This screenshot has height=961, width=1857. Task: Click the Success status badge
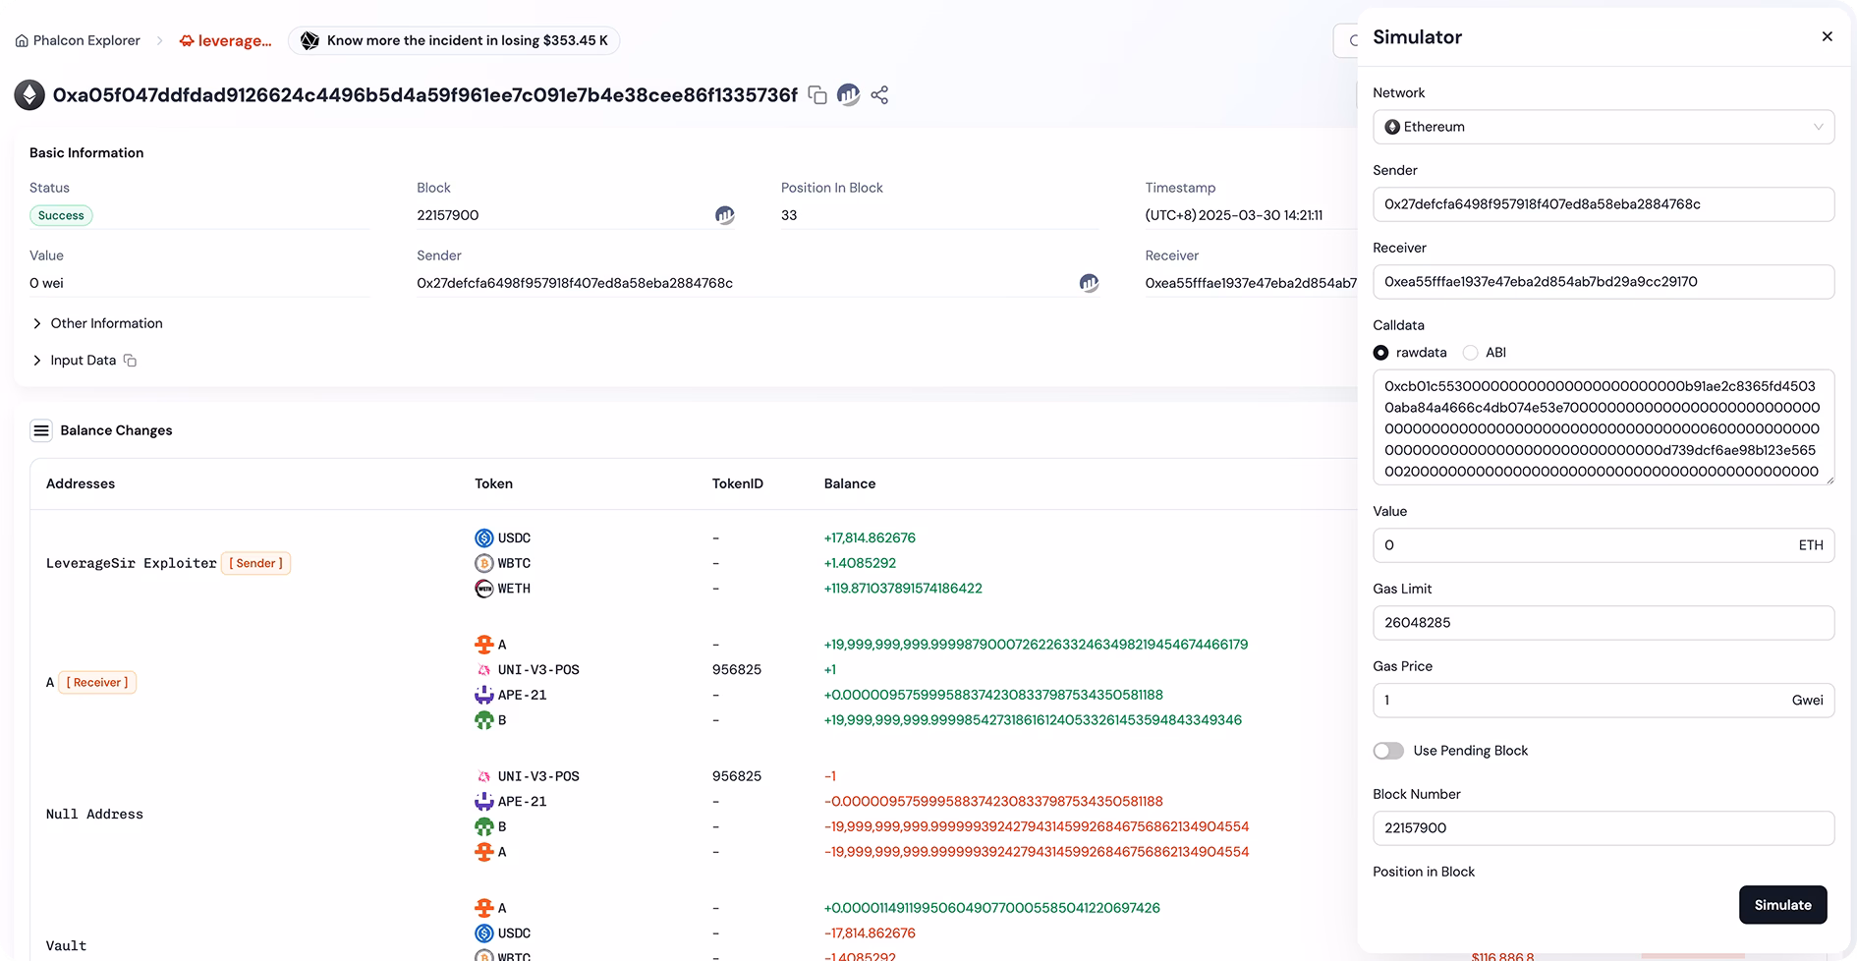(x=61, y=215)
